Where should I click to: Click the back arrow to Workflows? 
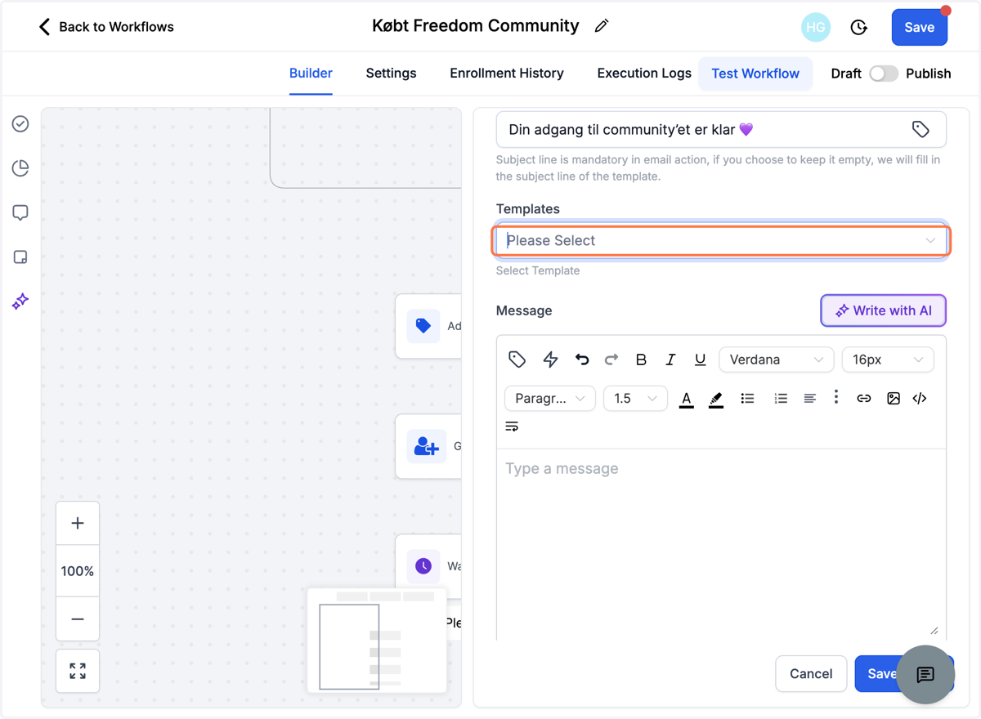[x=44, y=27]
